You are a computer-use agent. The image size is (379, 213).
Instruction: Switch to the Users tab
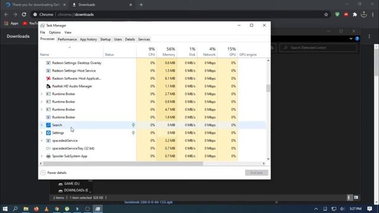pyautogui.click(x=118, y=40)
